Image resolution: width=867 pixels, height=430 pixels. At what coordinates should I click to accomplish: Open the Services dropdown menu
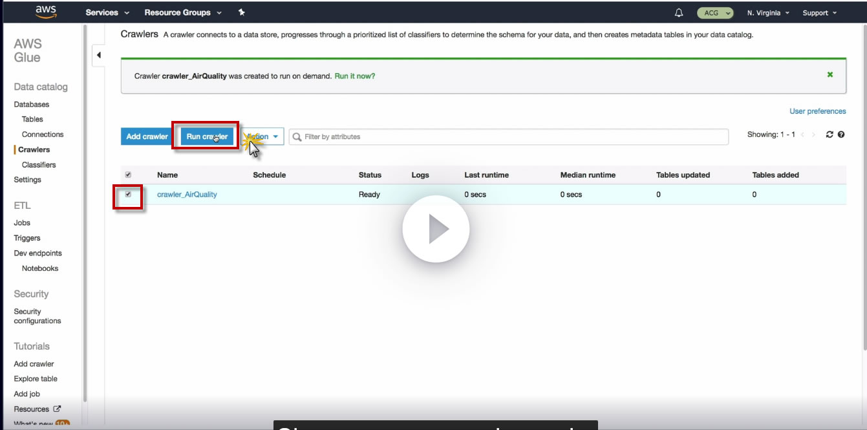107,12
